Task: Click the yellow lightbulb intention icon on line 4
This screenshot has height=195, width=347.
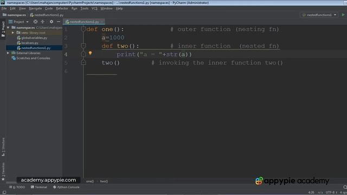Action: (91, 53)
